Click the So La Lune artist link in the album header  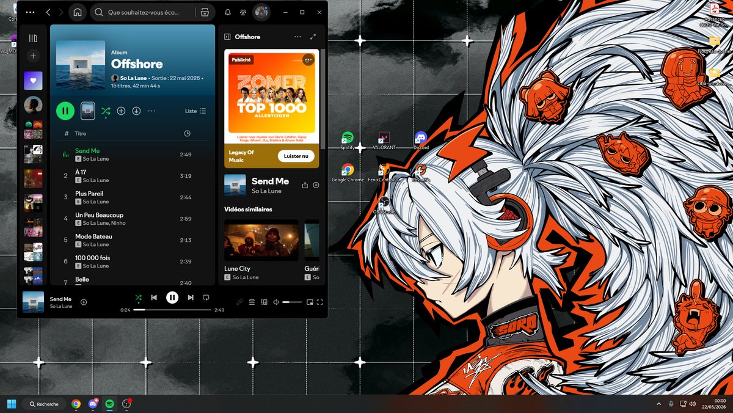click(133, 78)
